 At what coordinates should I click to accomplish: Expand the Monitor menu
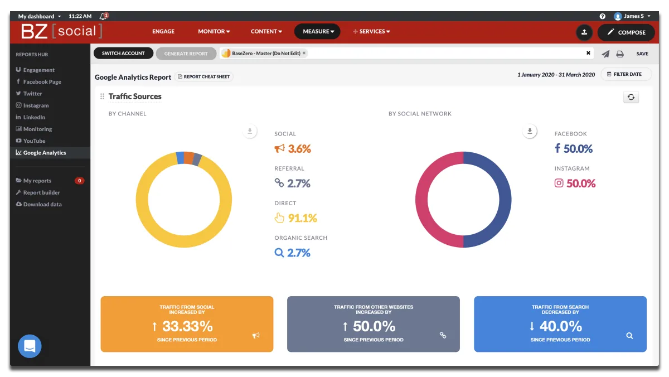click(214, 32)
